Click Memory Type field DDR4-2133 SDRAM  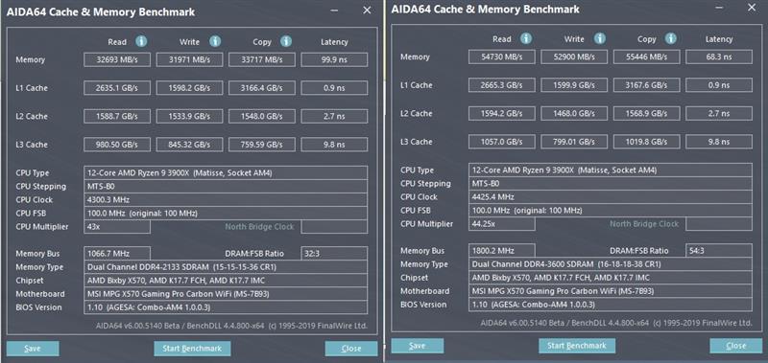tap(226, 267)
